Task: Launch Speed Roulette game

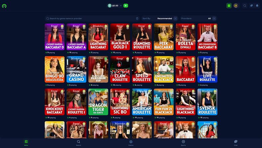Action: tap(142, 69)
